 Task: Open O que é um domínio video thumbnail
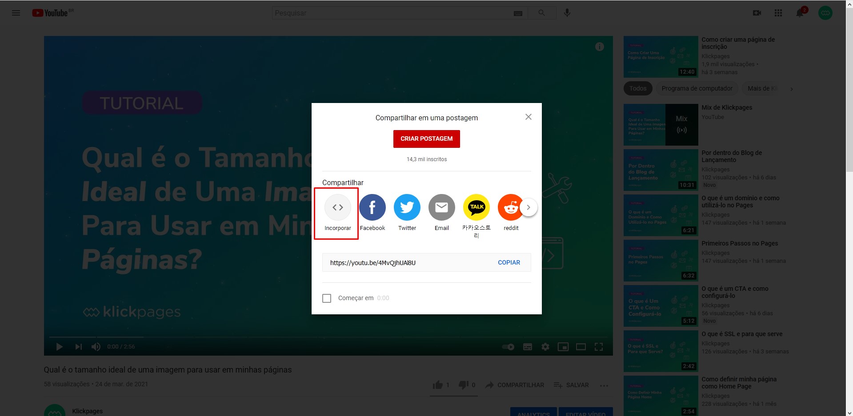[x=661, y=215]
